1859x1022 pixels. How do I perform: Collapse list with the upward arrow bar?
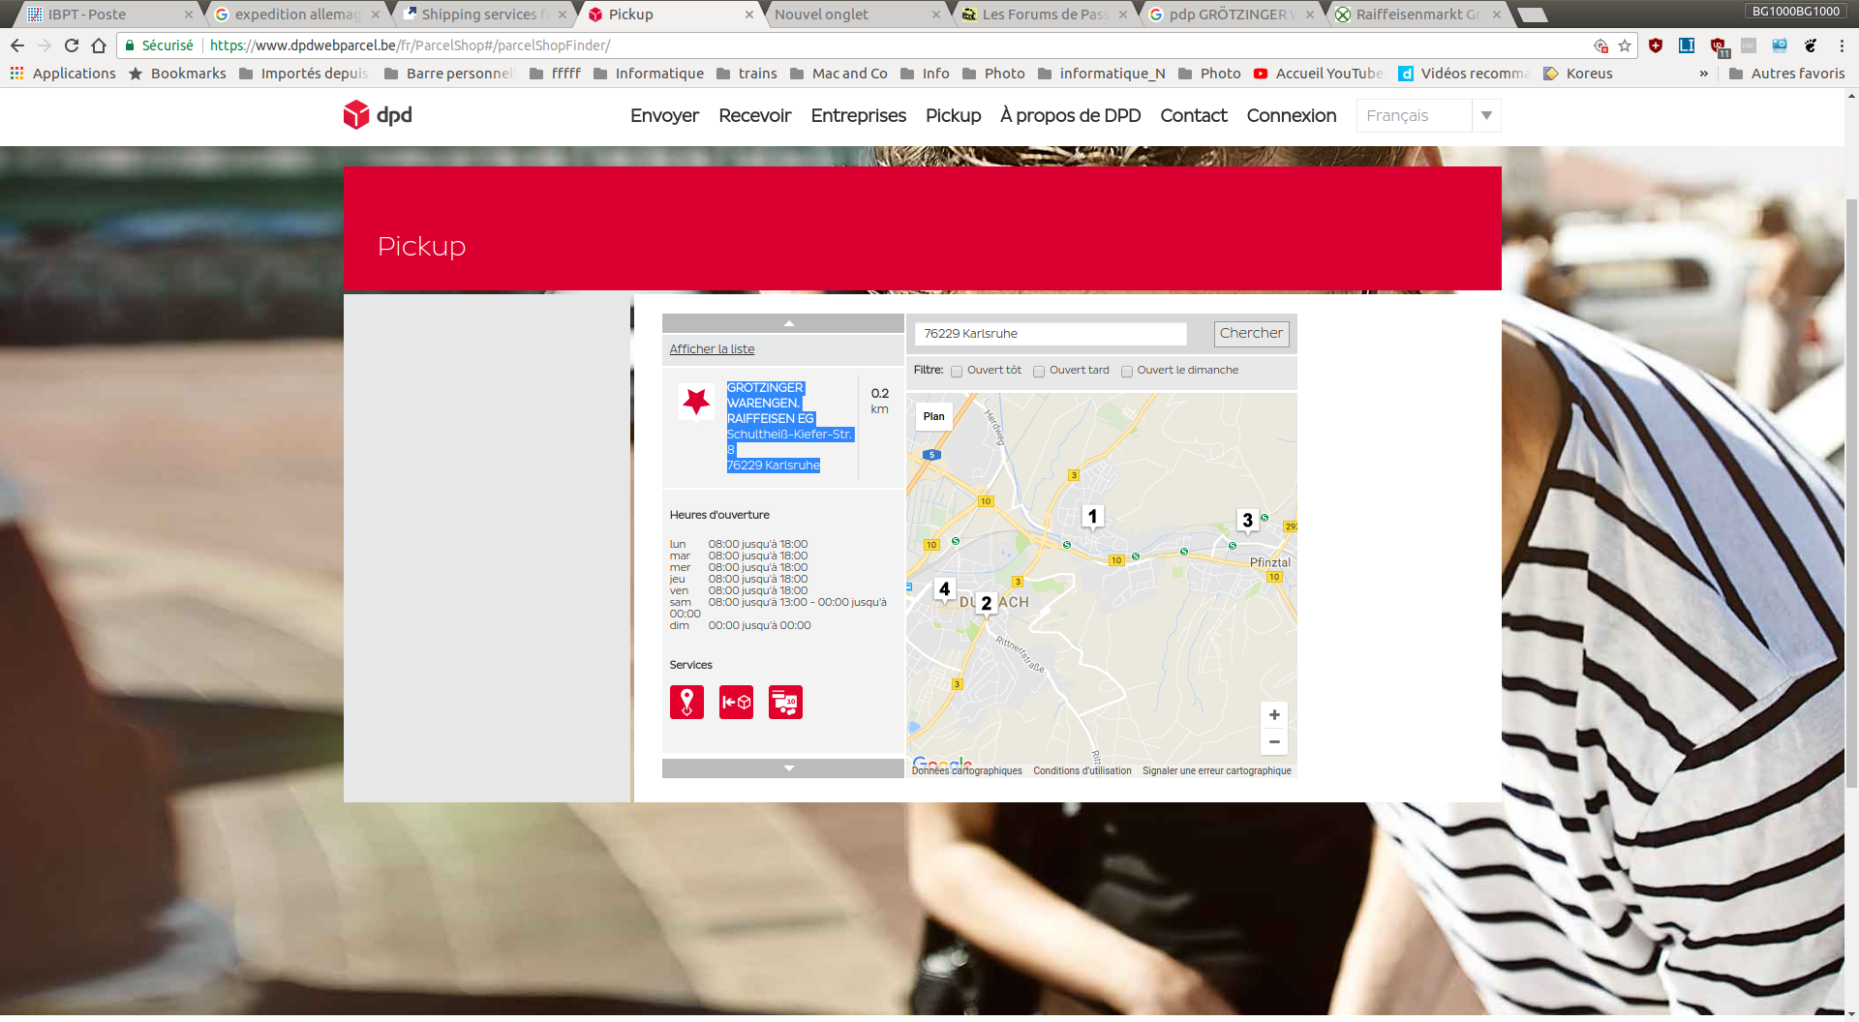pyautogui.click(x=783, y=323)
